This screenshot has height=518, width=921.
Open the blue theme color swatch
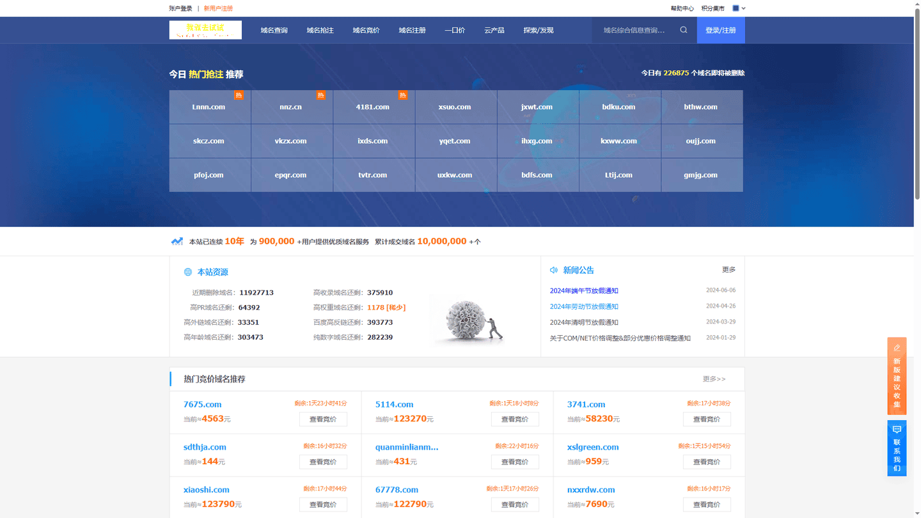tap(736, 8)
